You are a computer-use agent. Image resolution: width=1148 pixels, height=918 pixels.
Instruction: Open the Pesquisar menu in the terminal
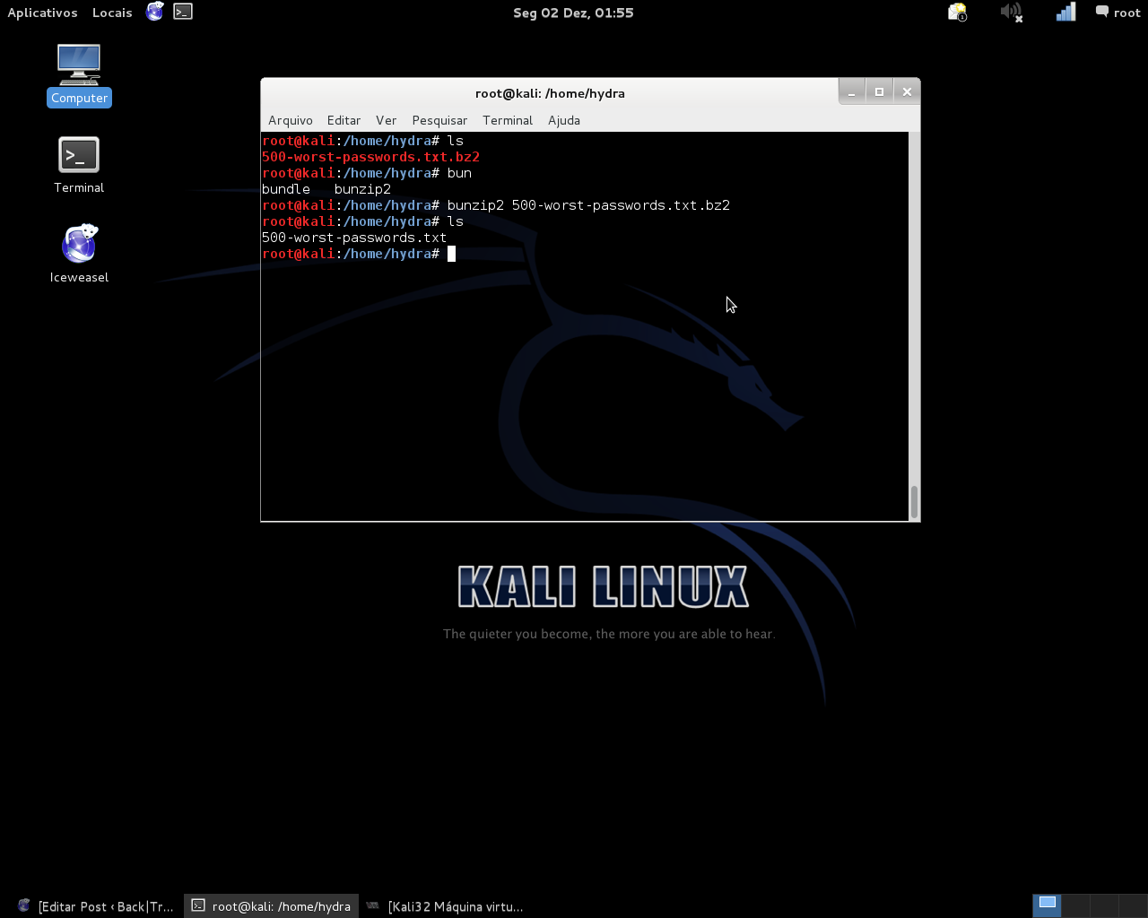[439, 120]
